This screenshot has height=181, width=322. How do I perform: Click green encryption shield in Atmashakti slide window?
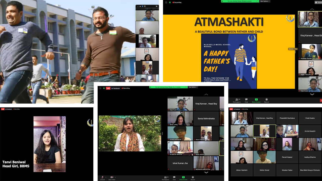[170, 3]
